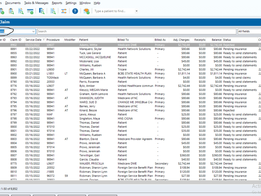Viewport: 261px width, 196px height.
Task: Click in the claim Search field
Action: click(137, 31)
